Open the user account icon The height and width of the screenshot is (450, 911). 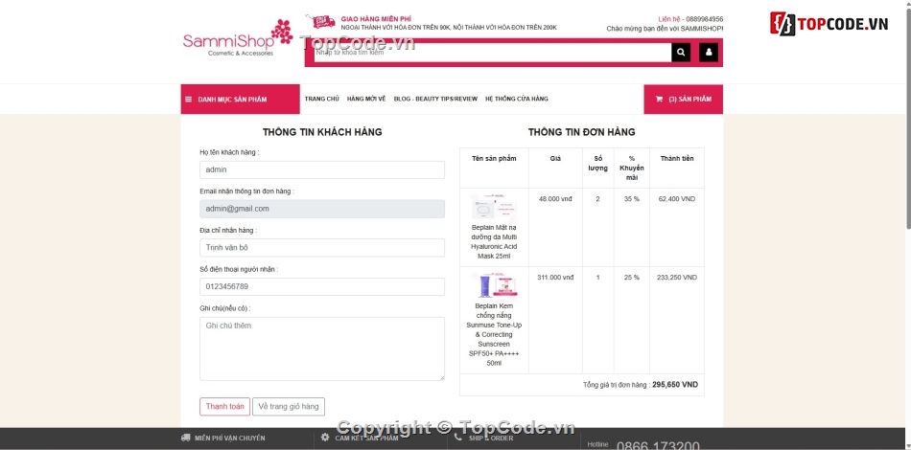tap(709, 53)
